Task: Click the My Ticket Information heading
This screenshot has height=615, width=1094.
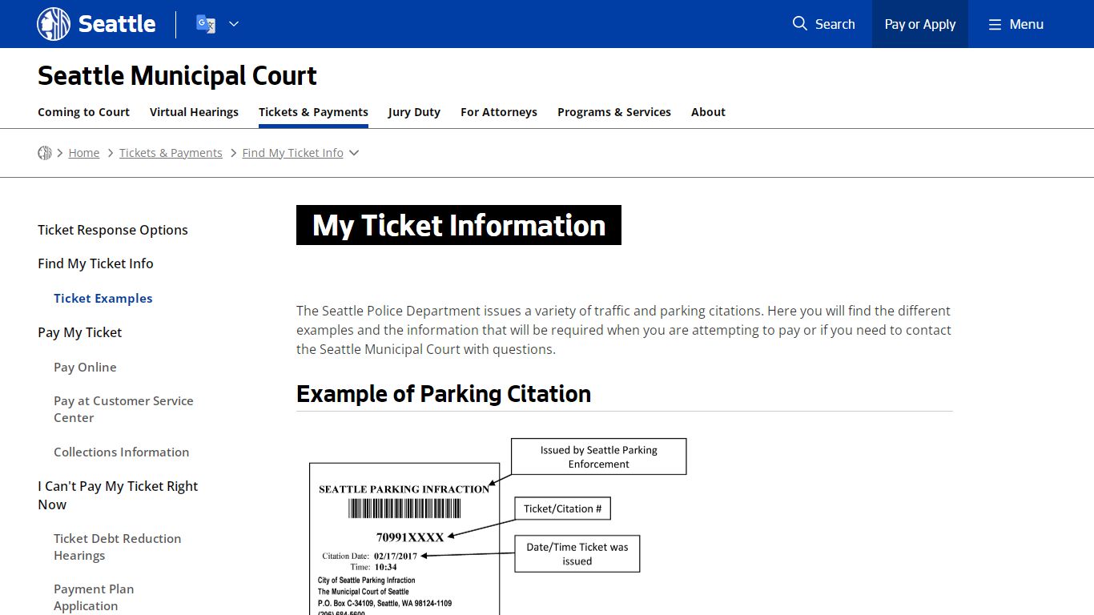Action: 459,225
